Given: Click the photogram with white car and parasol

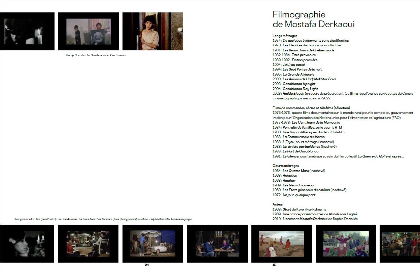Looking at the screenshot, I should click(x=153, y=243).
